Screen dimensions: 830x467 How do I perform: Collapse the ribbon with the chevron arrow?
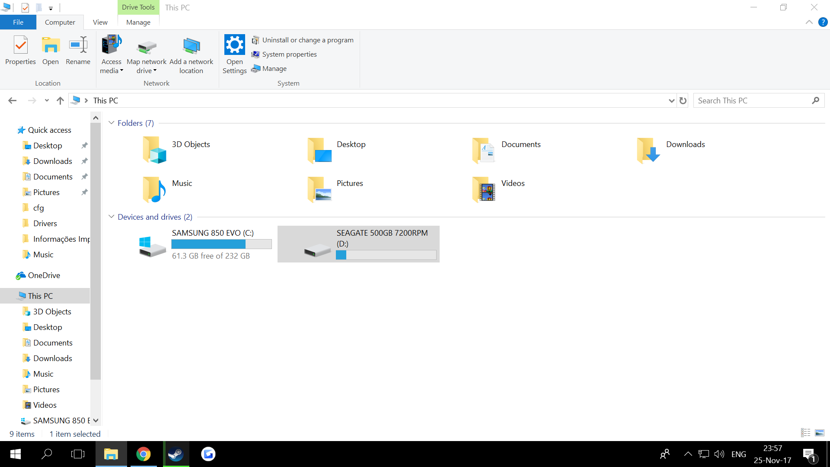point(809,22)
